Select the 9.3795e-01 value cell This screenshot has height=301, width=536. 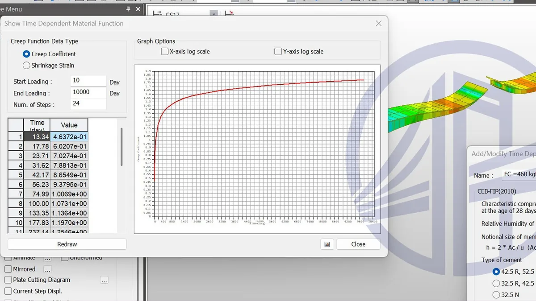point(69,185)
